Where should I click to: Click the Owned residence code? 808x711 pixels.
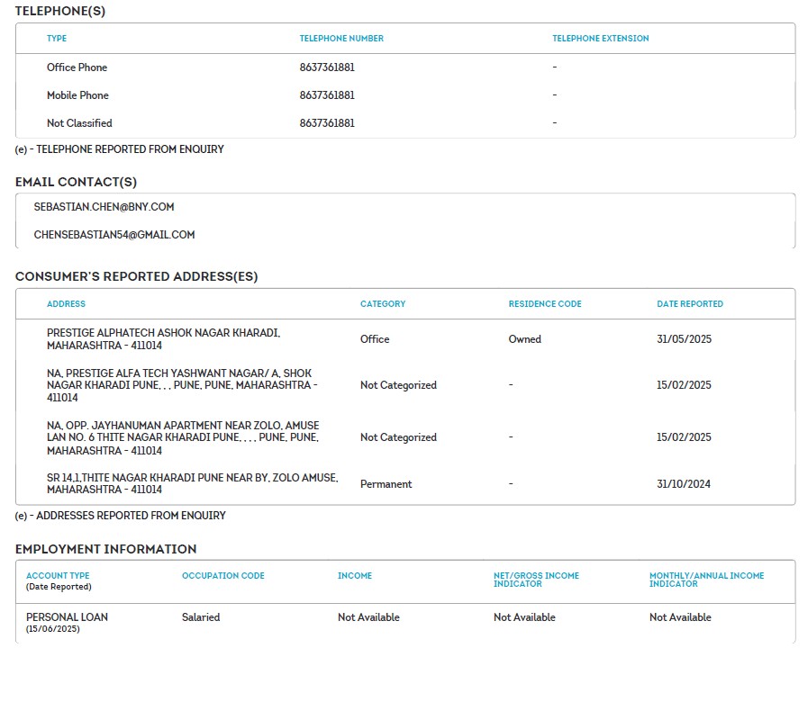click(x=524, y=339)
